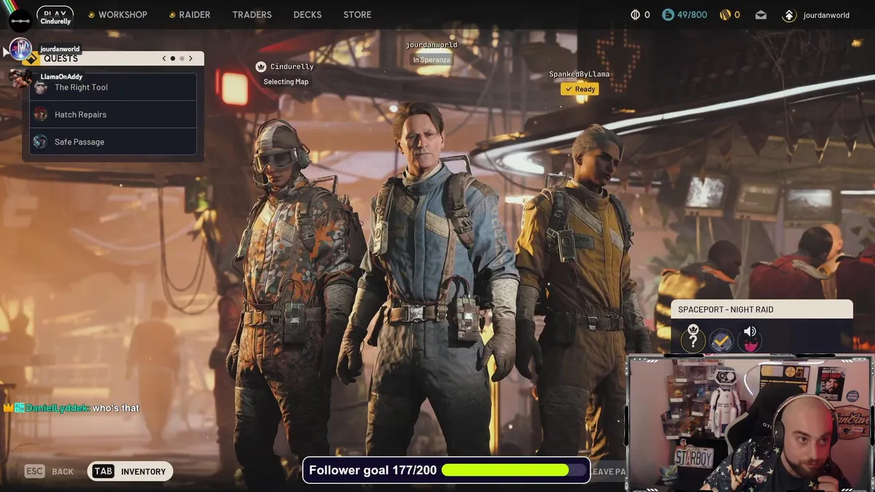This screenshot has height=492, width=875.
Task: Switch to the RAIDER tab
Action: [x=189, y=14]
